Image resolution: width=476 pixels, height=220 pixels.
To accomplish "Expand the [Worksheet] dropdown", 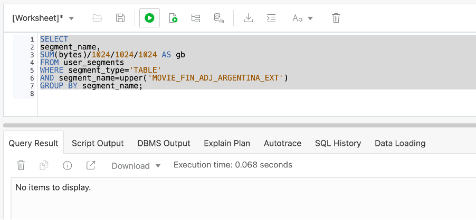I will pos(43,18).
